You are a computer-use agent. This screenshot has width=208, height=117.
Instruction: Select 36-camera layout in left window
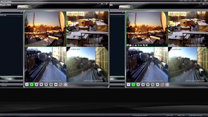coord(51,84)
